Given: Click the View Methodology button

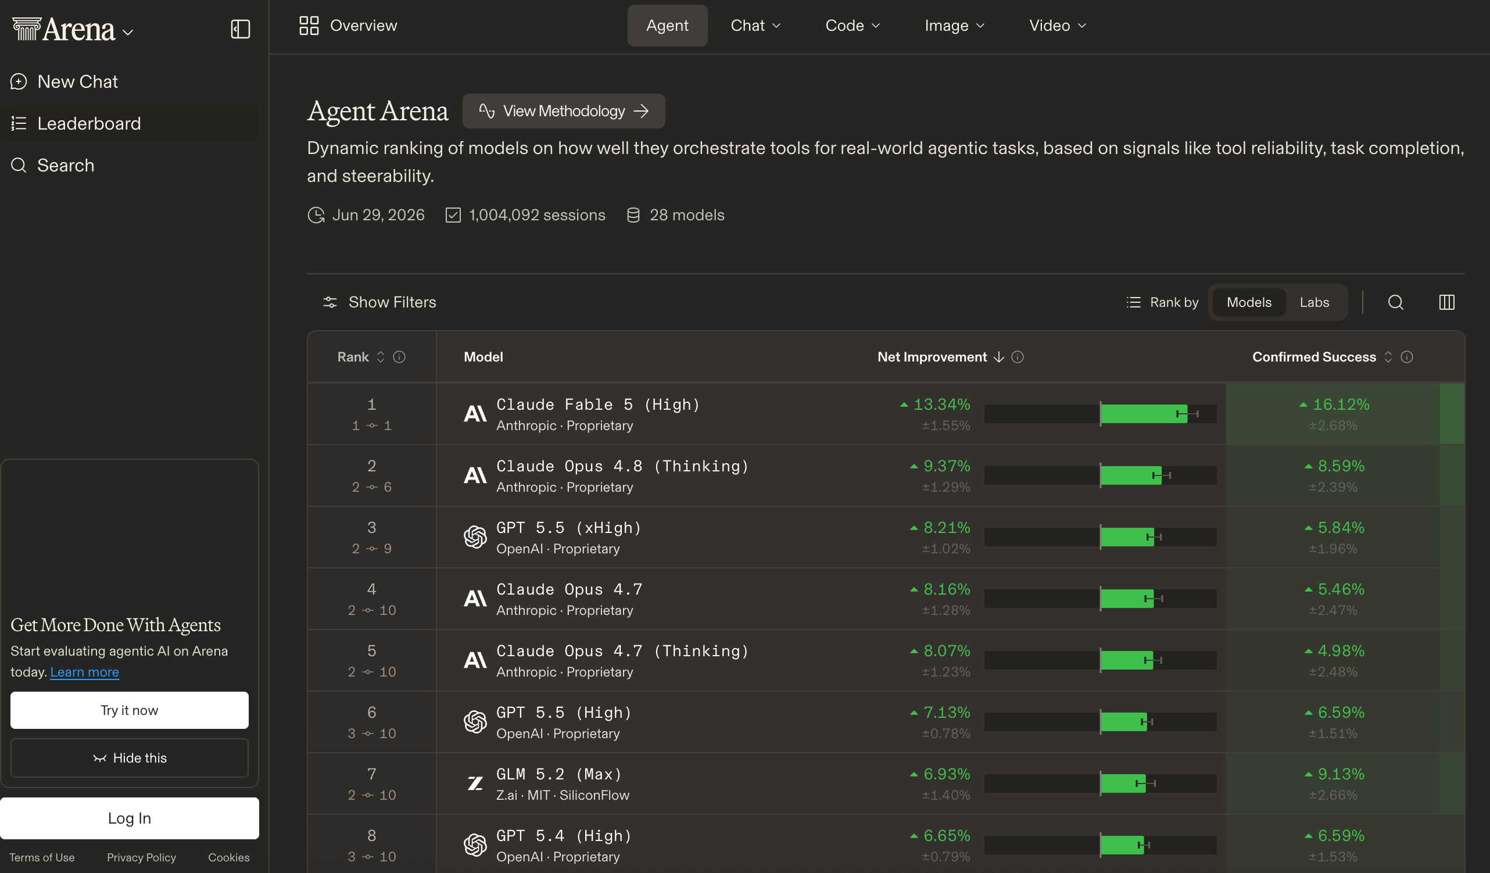Looking at the screenshot, I should pyautogui.click(x=564, y=111).
